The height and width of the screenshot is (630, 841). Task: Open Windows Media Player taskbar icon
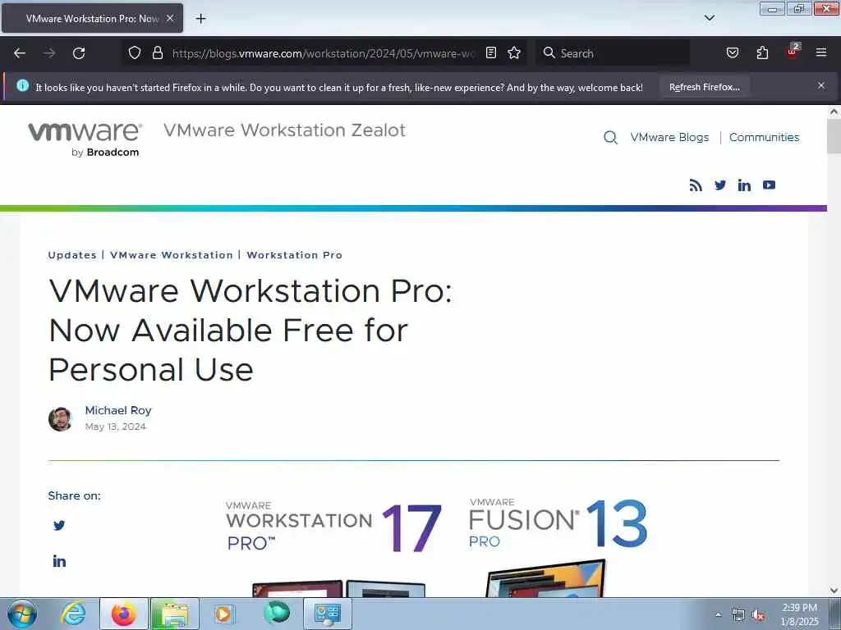tap(224, 614)
